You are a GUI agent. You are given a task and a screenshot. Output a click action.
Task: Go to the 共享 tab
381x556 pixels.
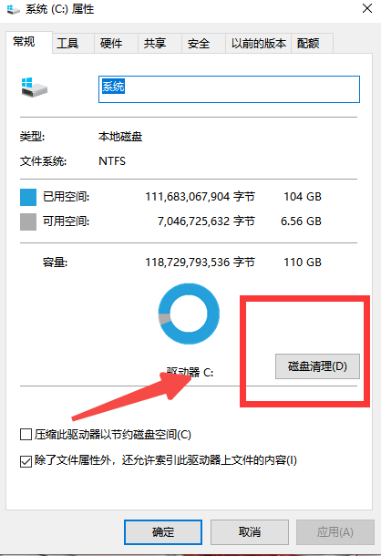coord(160,44)
